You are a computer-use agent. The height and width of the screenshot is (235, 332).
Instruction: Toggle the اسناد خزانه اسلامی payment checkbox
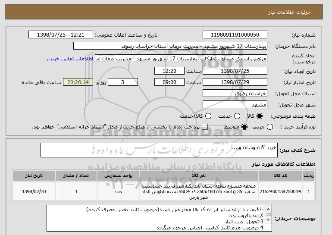click(204, 127)
